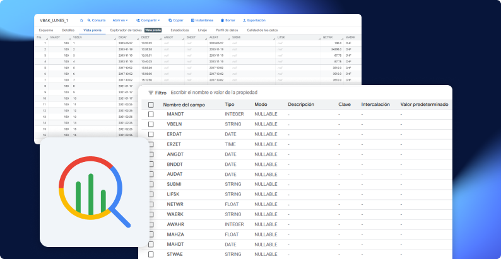This screenshot has height=259, width=501.
Task: Click the schema filter input field
Action: pos(214,93)
